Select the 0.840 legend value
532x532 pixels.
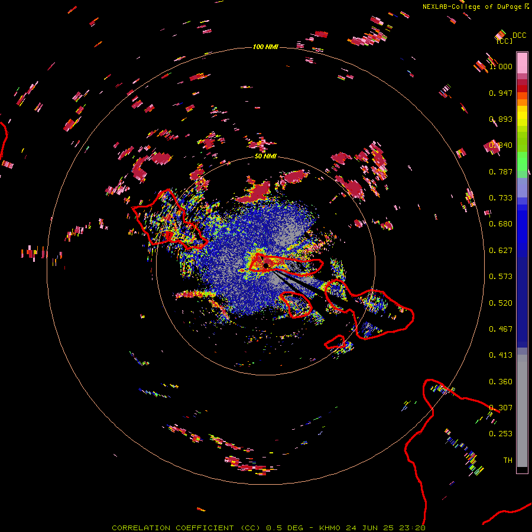501,145
